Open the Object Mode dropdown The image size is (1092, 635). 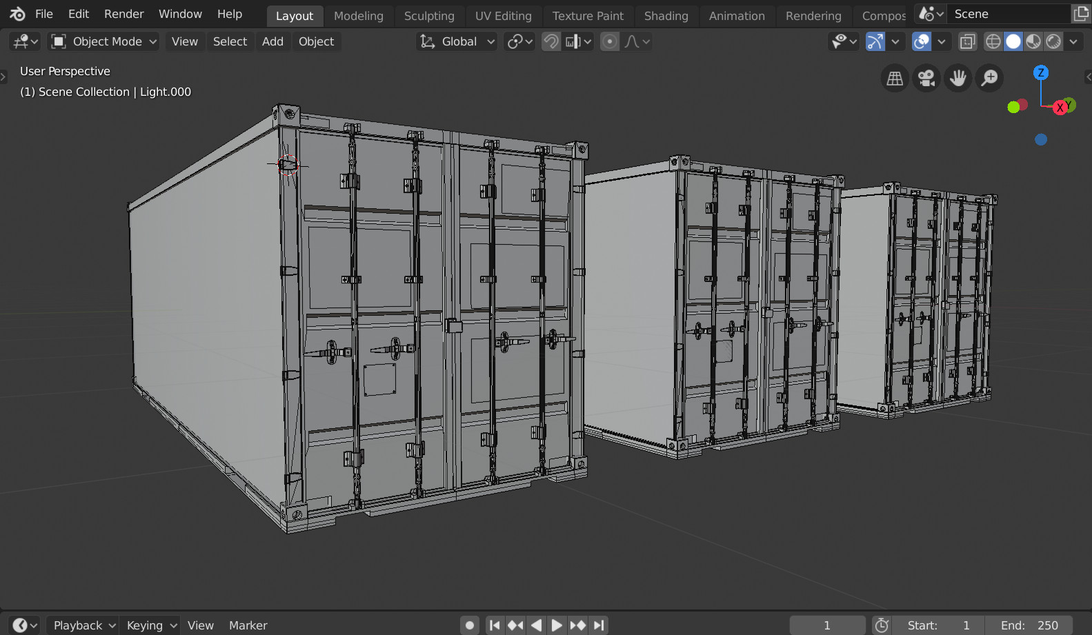[103, 41]
